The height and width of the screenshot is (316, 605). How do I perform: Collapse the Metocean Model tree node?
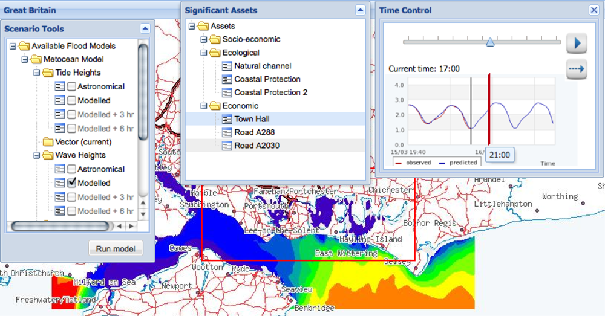point(24,59)
